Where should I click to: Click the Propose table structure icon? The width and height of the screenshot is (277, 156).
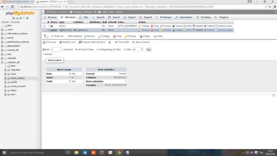[80, 42]
